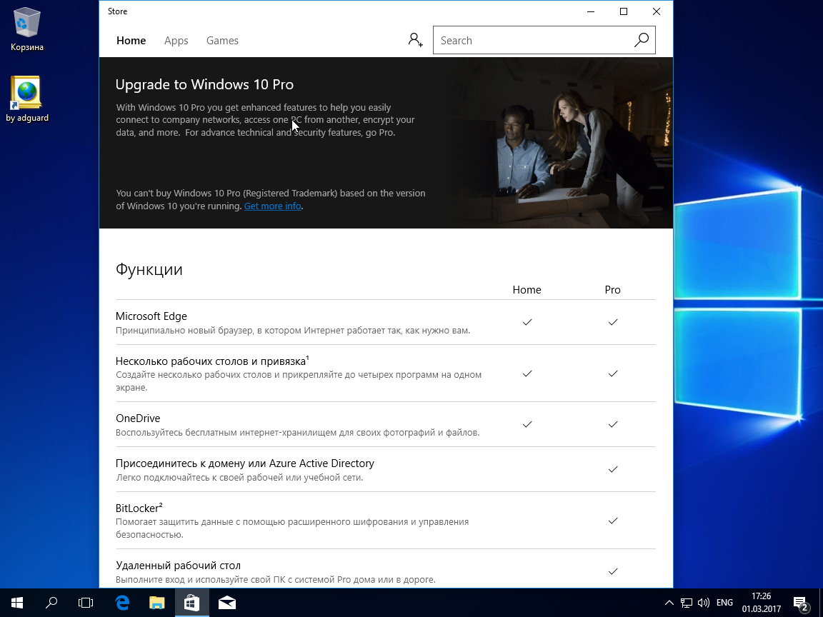Minimize the Store window
Screen dimensions: 823x617
pos(591,11)
